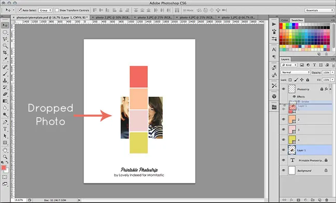Viewport: 336px width, 203px height.
Task: Click the Lock all padlock icon
Action: tap(307, 80)
